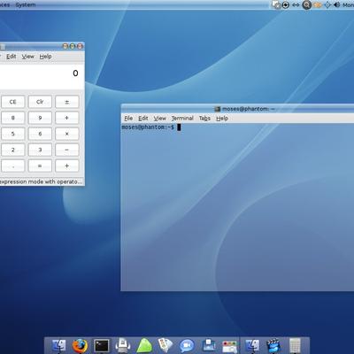This screenshot has width=354, height=354.
Task: Open the Tabs menu in terminal window
Action: point(204,119)
